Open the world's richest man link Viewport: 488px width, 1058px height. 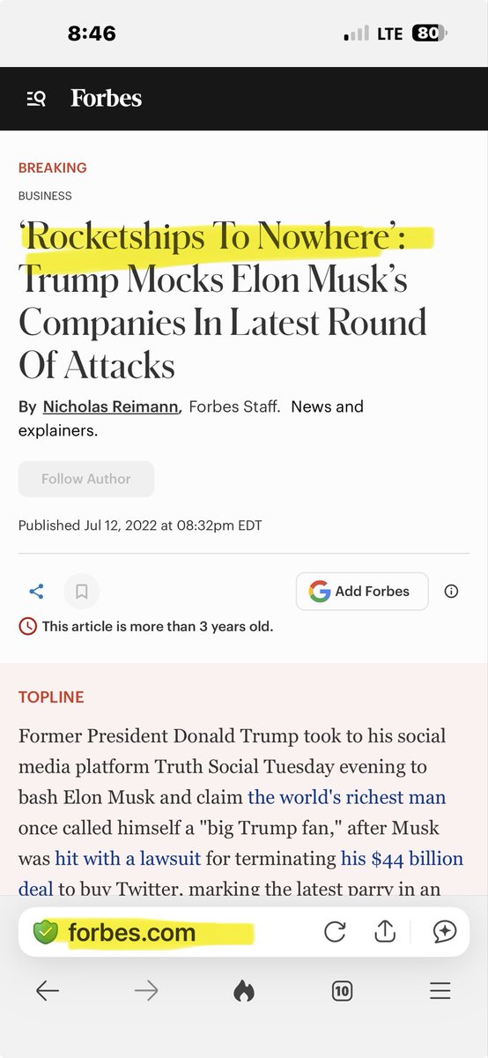[347, 798]
